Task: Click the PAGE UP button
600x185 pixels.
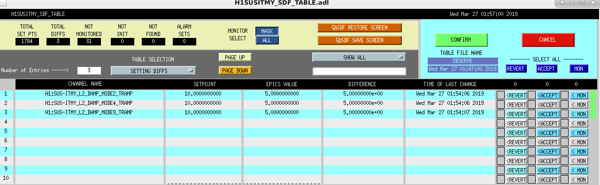Action: tap(235, 57)
